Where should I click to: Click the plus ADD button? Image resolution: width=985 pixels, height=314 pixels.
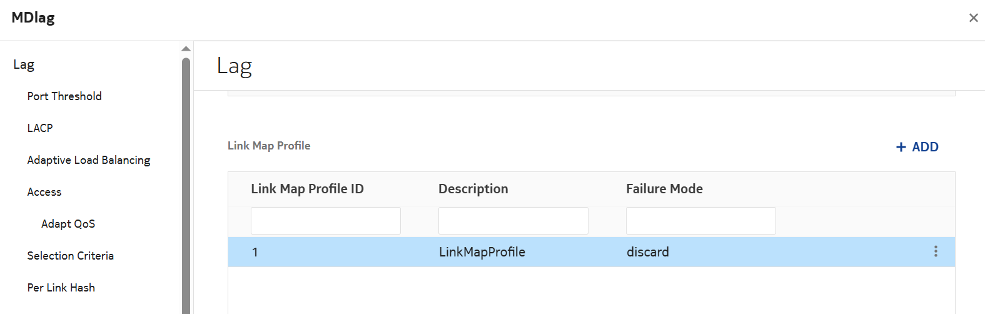coord(917,147)
